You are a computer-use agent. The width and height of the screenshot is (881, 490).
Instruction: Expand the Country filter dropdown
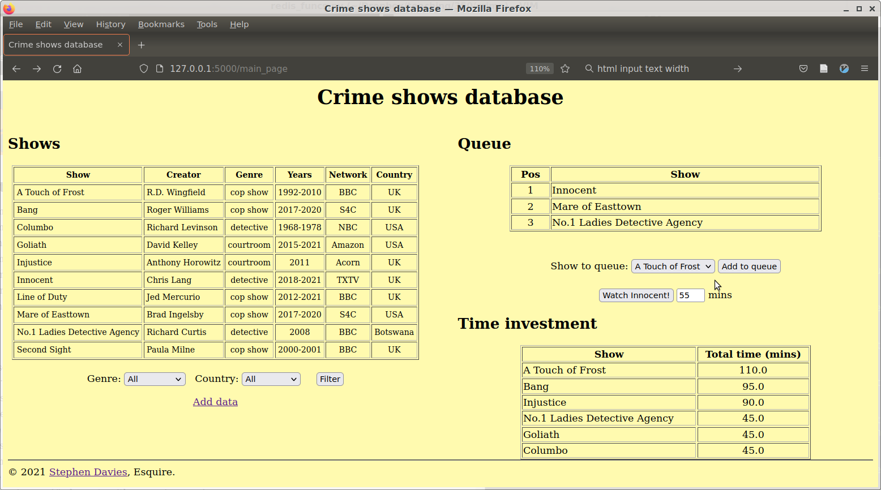click(271, 379)
